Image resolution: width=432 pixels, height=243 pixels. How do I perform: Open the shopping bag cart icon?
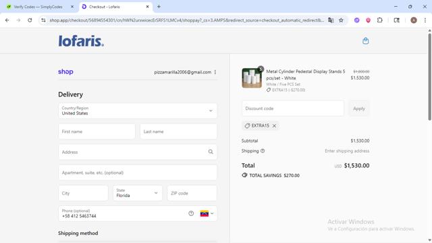(366, 40)
